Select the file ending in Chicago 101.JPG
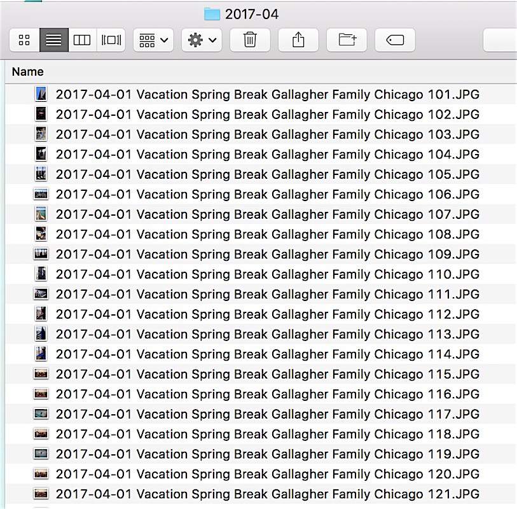Screen dimensions: 517x509 (x=261, y=94)
